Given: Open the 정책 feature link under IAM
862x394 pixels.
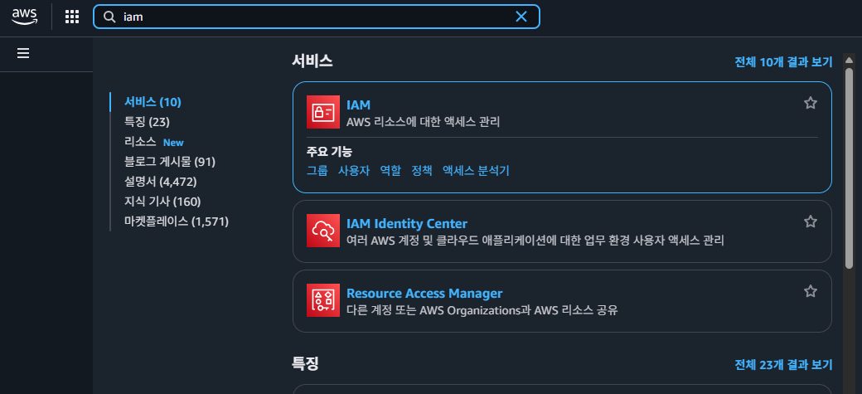Looking at the screenshot, I should (x=422, y=171).
